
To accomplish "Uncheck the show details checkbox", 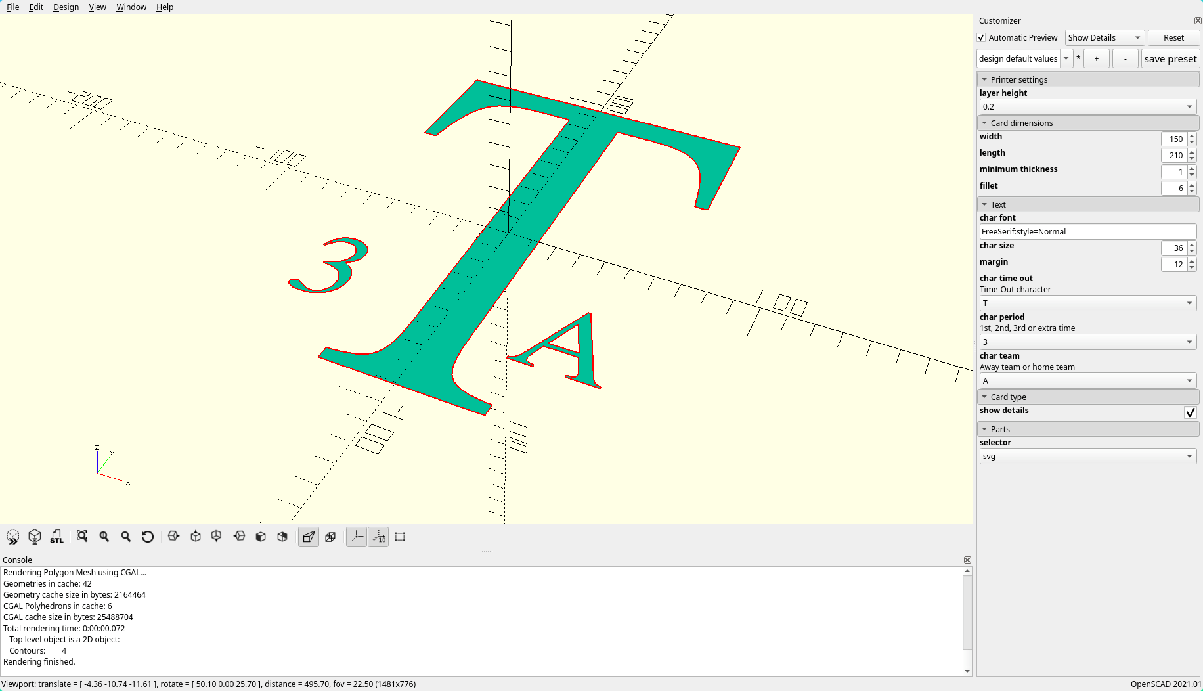I will coord(1190,412).
